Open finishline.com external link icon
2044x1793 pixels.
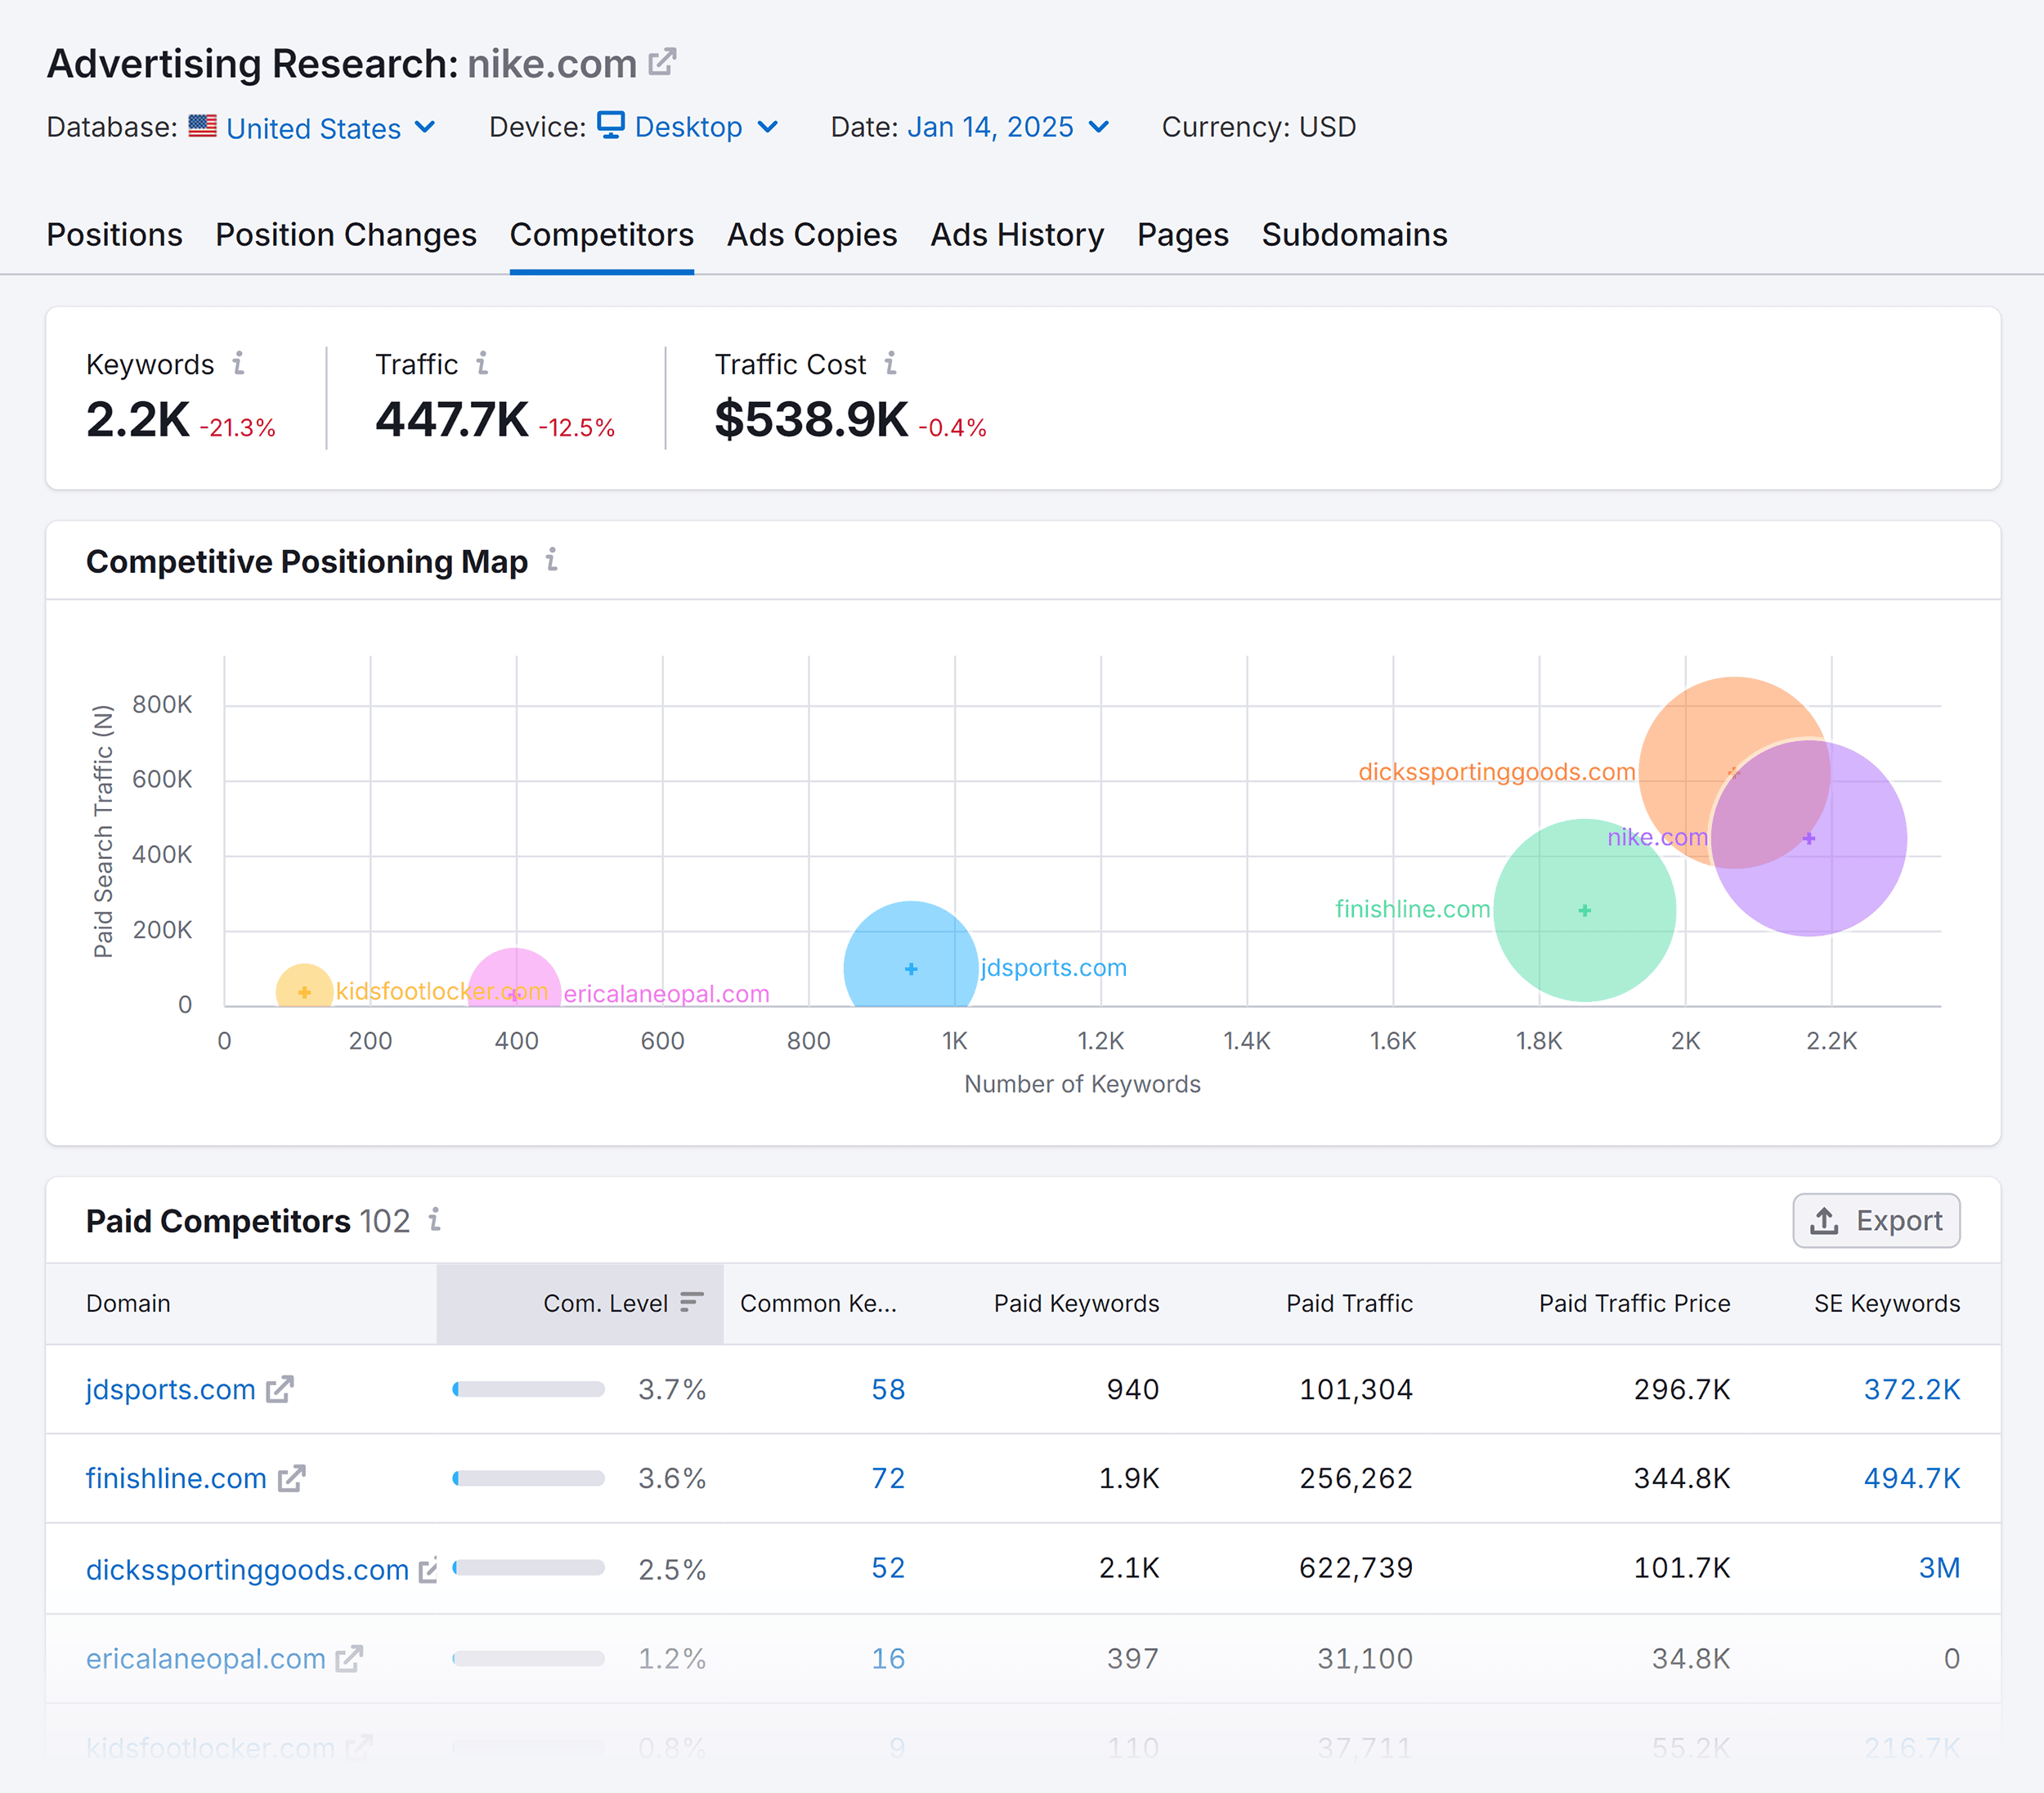pyautogui.click(x=291, y=1478)
